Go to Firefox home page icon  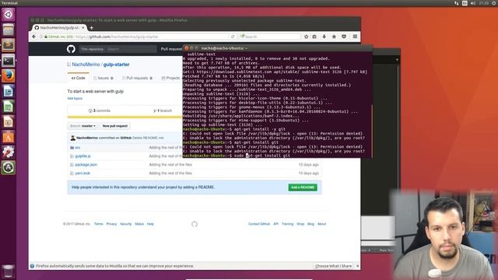(x=334, y=37)
